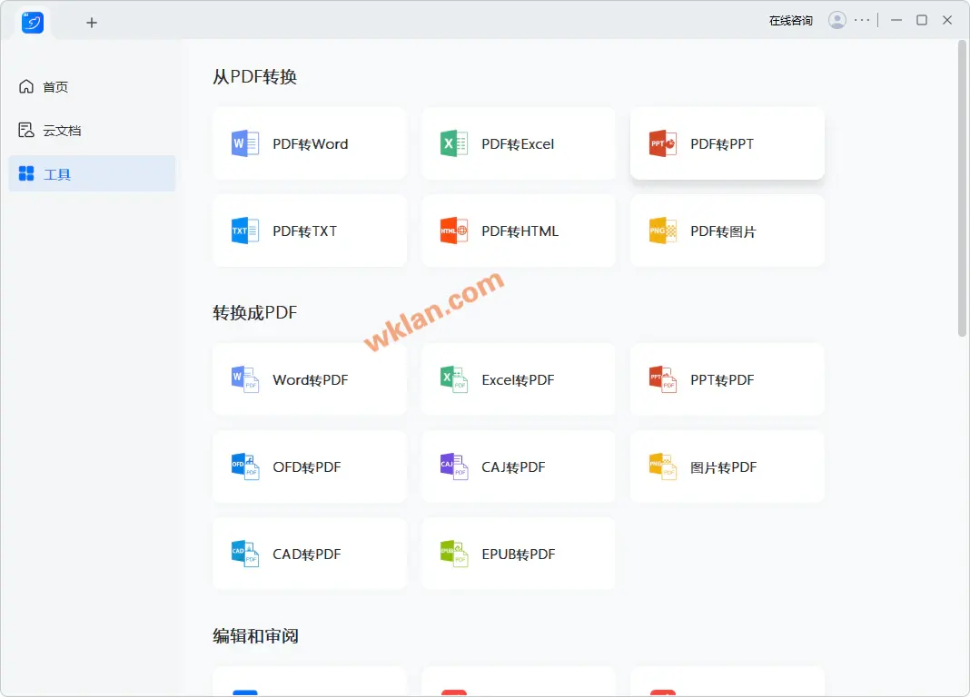The image size is (970, 697).
Task: Click the PDF转图片 icon
Action: tap(662, 231)
